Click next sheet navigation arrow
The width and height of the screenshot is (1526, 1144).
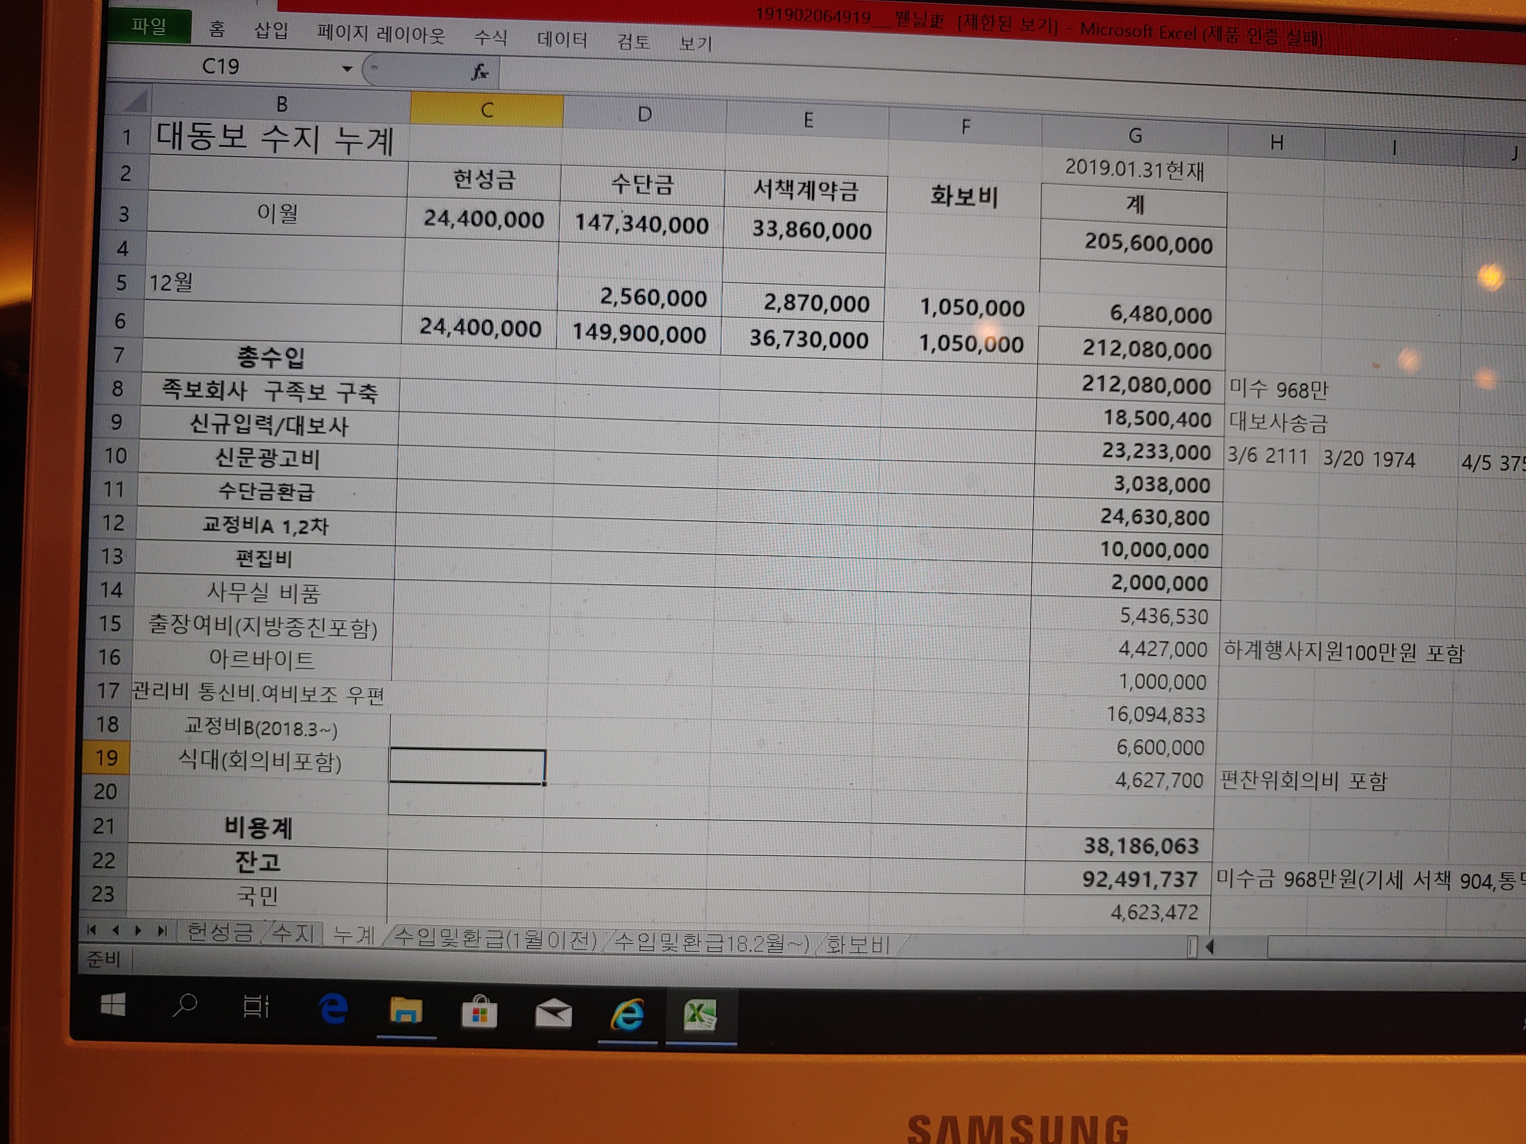(138, 931)
